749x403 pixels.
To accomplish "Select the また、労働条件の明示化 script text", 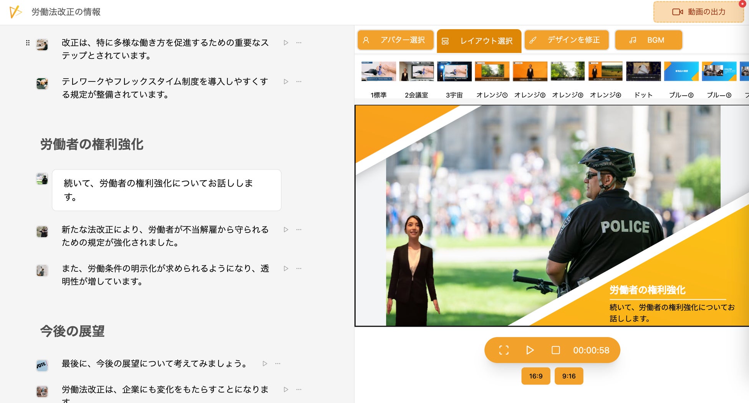I will [165, 275].
